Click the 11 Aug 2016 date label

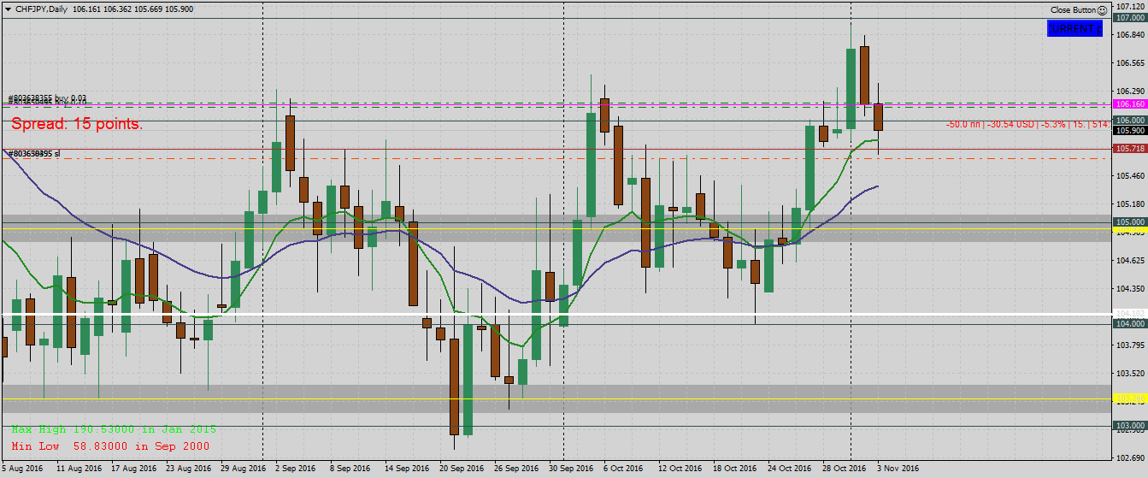[x=79, y=469]
